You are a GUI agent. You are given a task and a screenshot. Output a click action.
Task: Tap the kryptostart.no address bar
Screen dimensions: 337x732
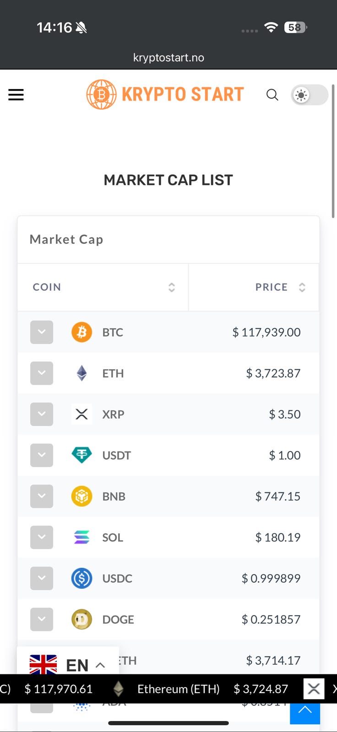(x=168, y=58)
